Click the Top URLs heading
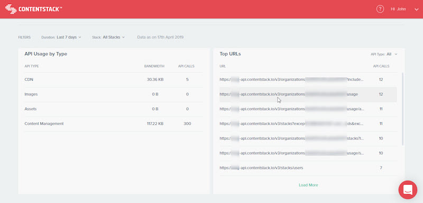 pyautogui.click(x=230, y=54)
